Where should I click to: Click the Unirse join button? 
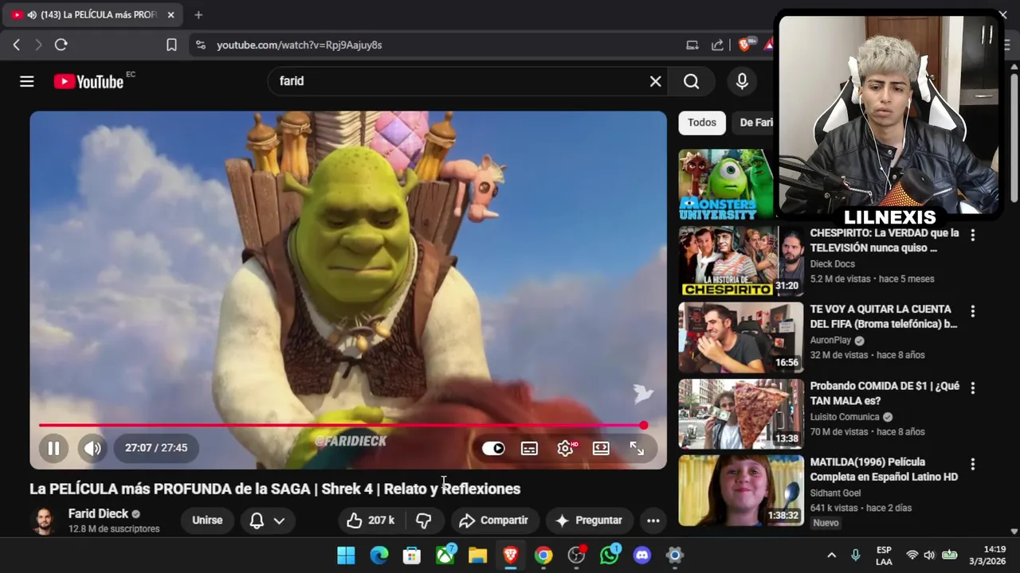point(207,520)
